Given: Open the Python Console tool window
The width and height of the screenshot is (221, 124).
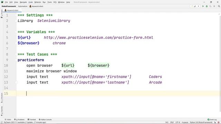Looking at the screenshot, I should point(45,120).
